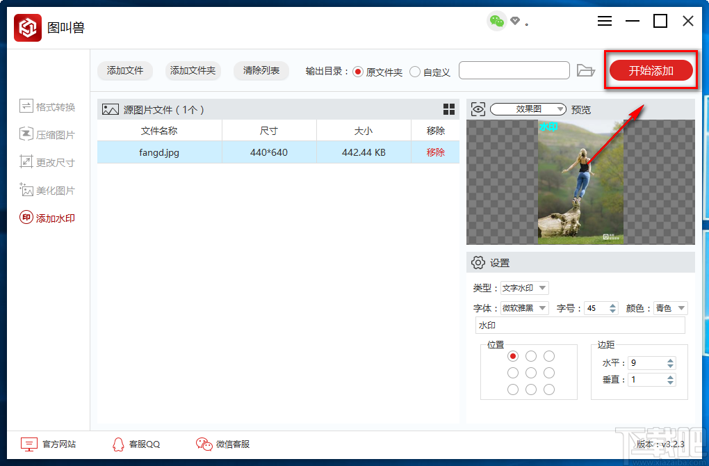Click the source image file icon
The image size is (709, 466).
pos(111,109)
